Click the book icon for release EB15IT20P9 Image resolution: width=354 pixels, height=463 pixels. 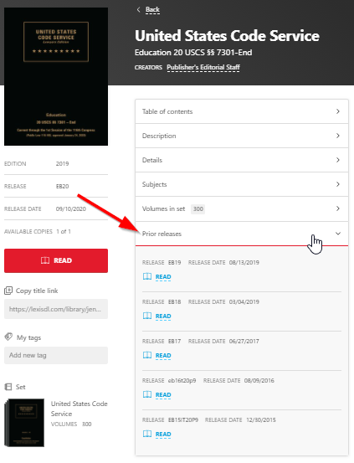tap(147, 434)
